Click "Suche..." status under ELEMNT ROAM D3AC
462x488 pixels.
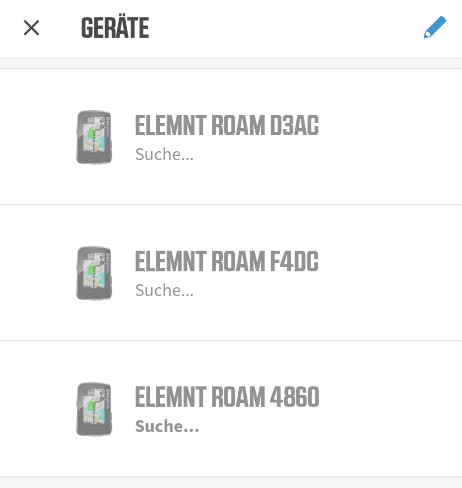pyautogui.click(x=164, y=154)
